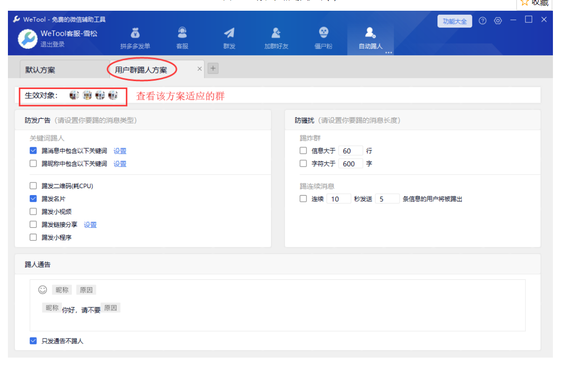Screen dimensions: 586x366
Task: Click the fourth group avatar in 生效对象
Action: pos(113,95)
